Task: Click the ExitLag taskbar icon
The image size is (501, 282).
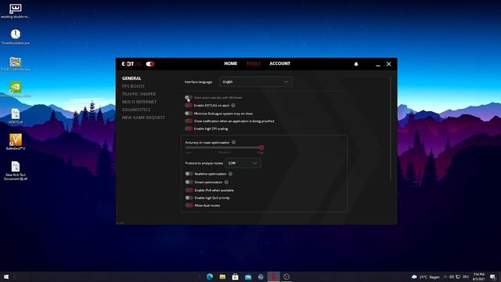Action: [273, 277]
